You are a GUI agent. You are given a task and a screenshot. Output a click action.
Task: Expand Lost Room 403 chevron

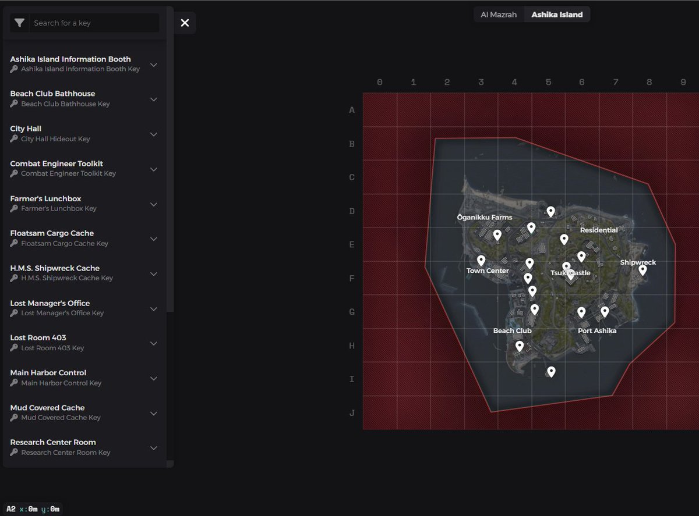click(x=154, y=343)
